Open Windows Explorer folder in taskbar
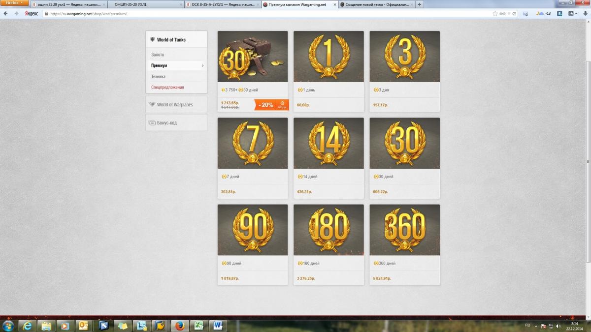The width and height of the screenshot is (591, 332). tap(46, 326)
